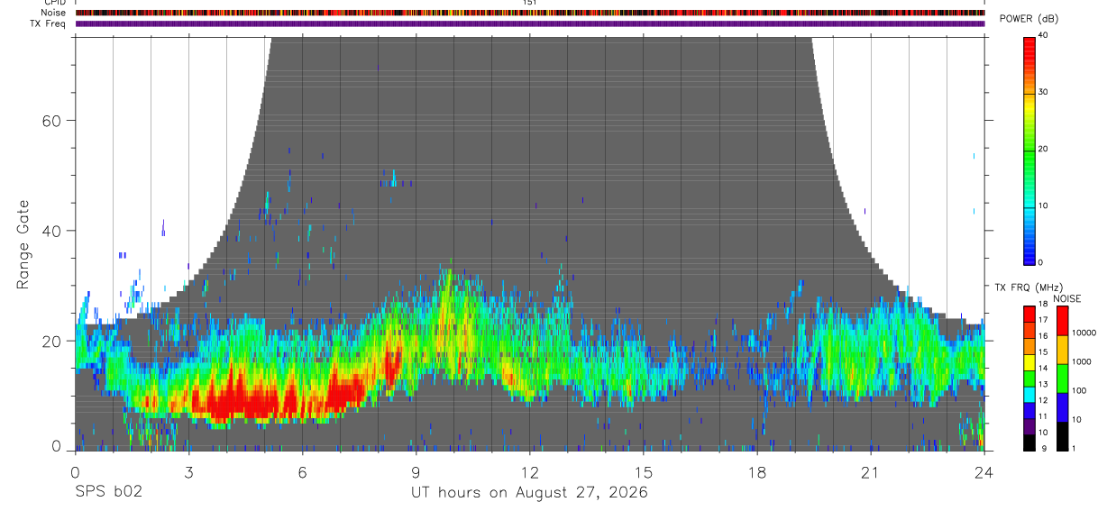This screenshot has height=511, width=1107.
Task: Click the UT hours on August 27, 2026 title
Action: pyautogui.click(x=530, y=493)
